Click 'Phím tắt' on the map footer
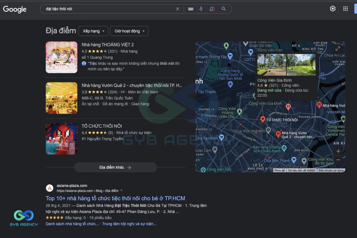 pyautogui.click(x=280, y=170)
